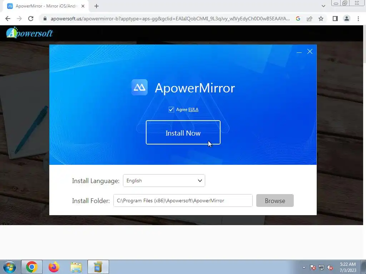The width and height of the screenshot is (366, 274).
Task: Click the Install Now button
Action: (183, 132)
